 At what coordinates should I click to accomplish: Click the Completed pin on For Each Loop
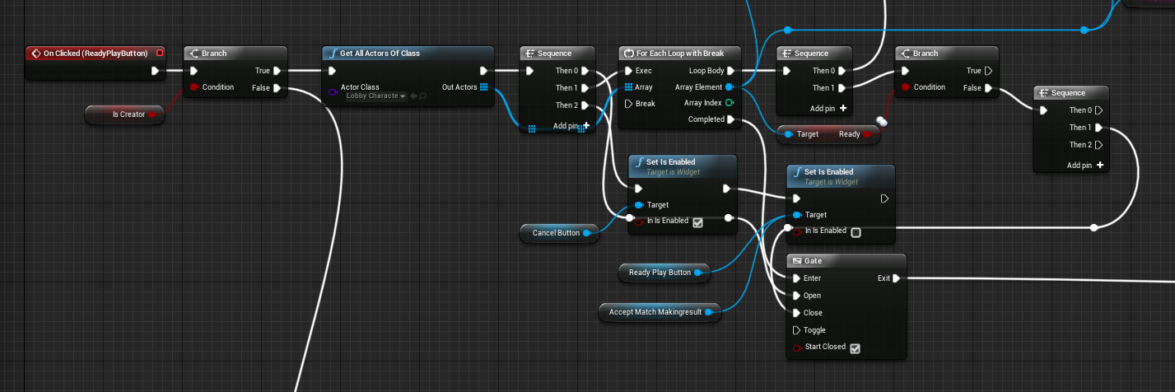(731, 119)
